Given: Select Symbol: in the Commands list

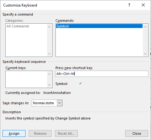Looking at the screenshot, I should [99, 26].
